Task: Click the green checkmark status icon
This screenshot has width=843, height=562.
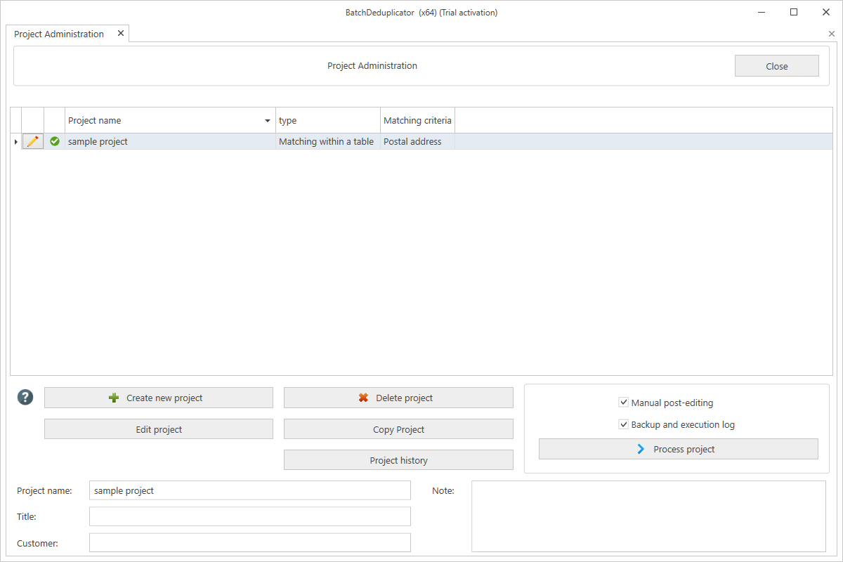Action: pyautogui.click(x=55, y=141)
